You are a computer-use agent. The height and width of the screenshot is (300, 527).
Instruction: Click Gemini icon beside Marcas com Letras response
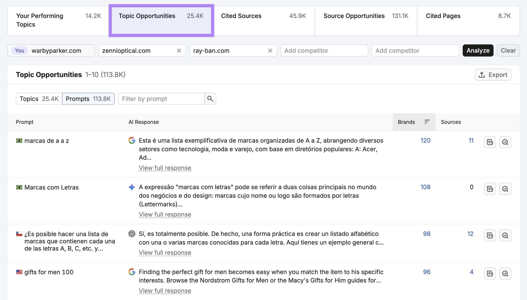click(132, 187)
